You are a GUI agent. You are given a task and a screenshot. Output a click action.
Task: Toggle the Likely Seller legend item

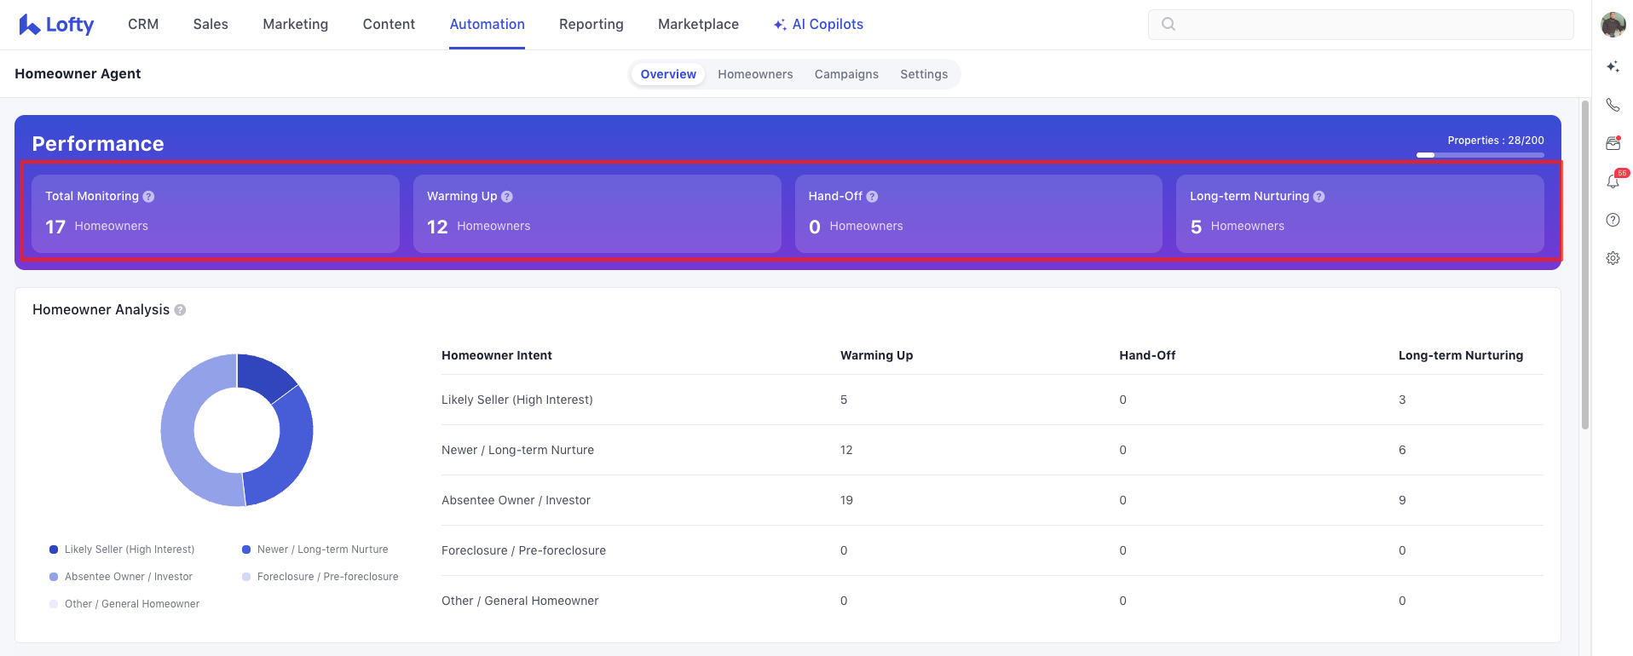click(x=122, y=550)
